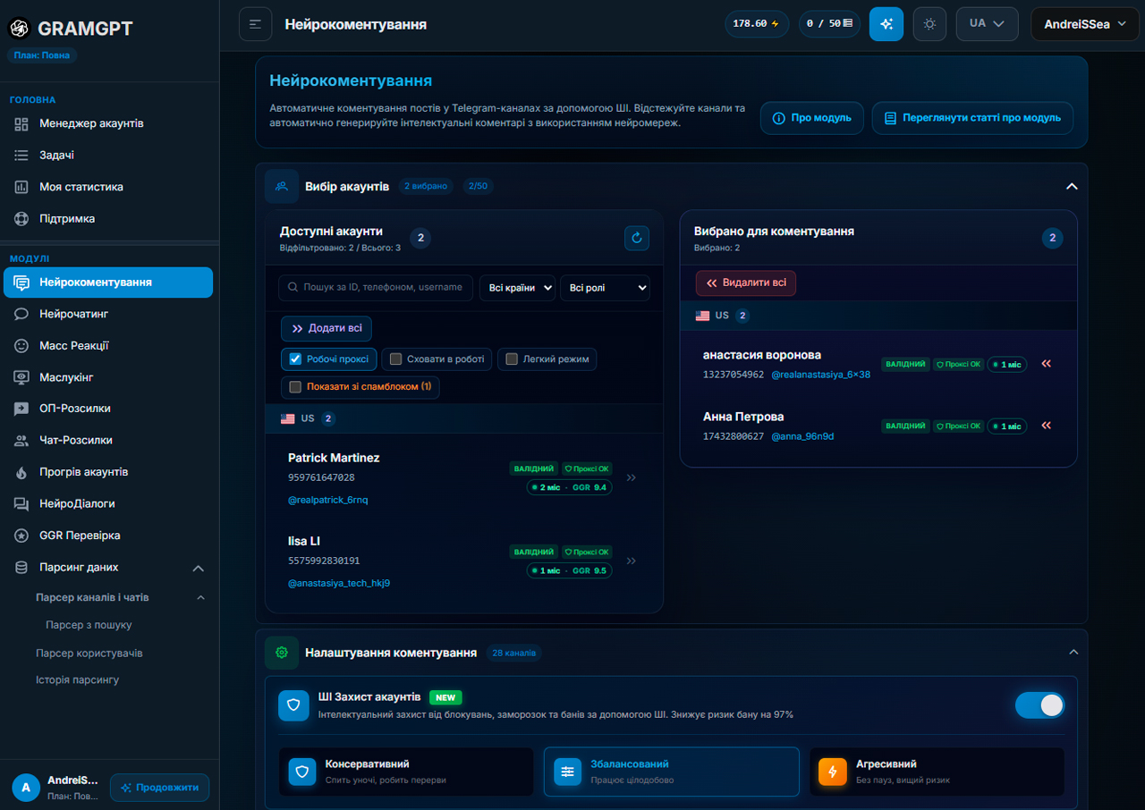This screenshot has width=1145, height=810.
Task: Open the Всі ролі role filter
Action: (605, 288)
